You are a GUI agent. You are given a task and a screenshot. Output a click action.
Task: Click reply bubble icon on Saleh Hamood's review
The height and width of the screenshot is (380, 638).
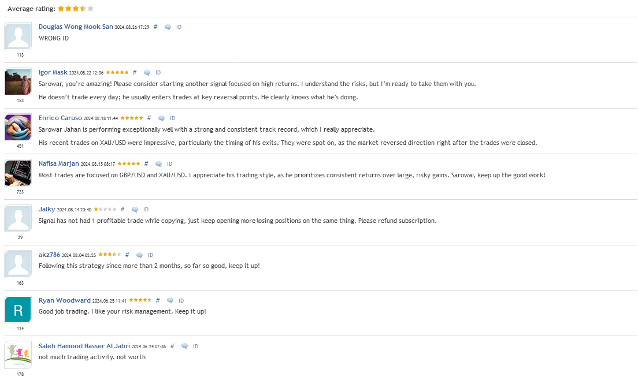coord(184,347)
